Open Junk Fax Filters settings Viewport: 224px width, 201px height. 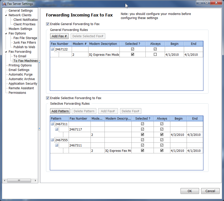25,43
